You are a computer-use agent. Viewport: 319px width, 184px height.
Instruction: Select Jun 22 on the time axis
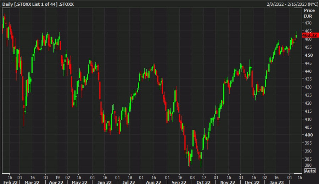point(104,182)
